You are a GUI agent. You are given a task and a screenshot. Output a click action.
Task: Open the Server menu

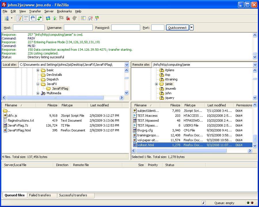49,11
